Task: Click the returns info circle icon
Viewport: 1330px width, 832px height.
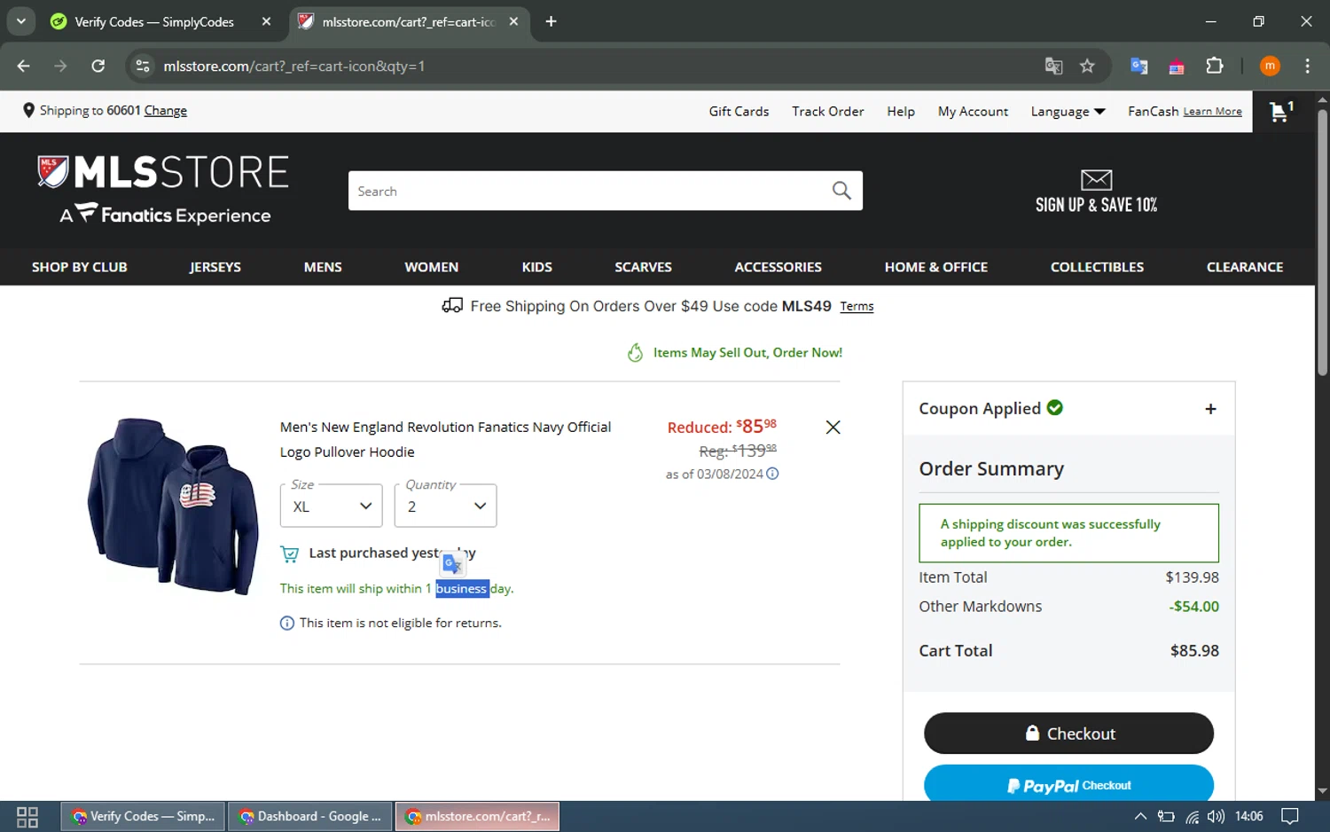Action: click(286, 624)
